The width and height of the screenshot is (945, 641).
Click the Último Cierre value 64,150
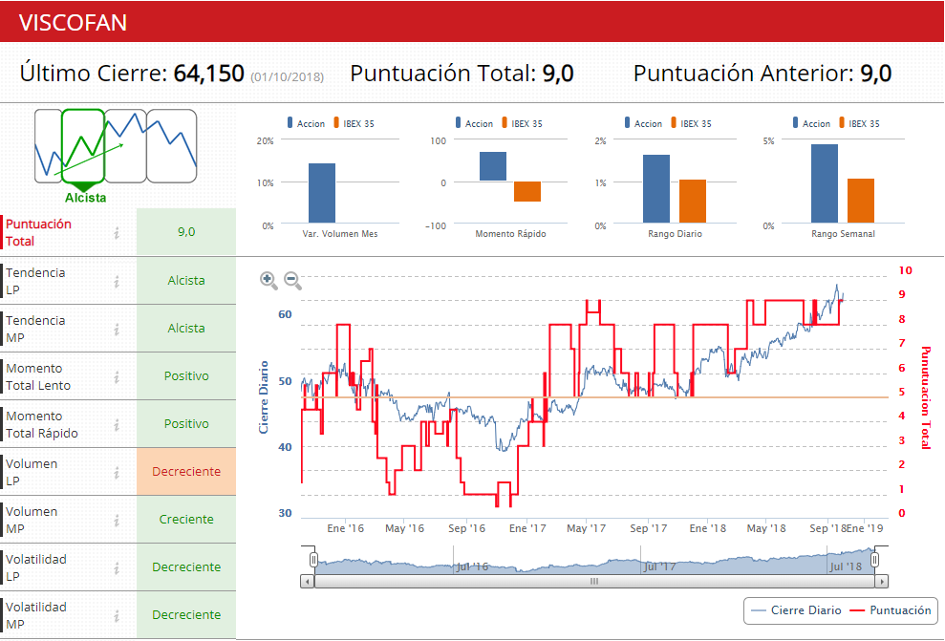(209, 74)
